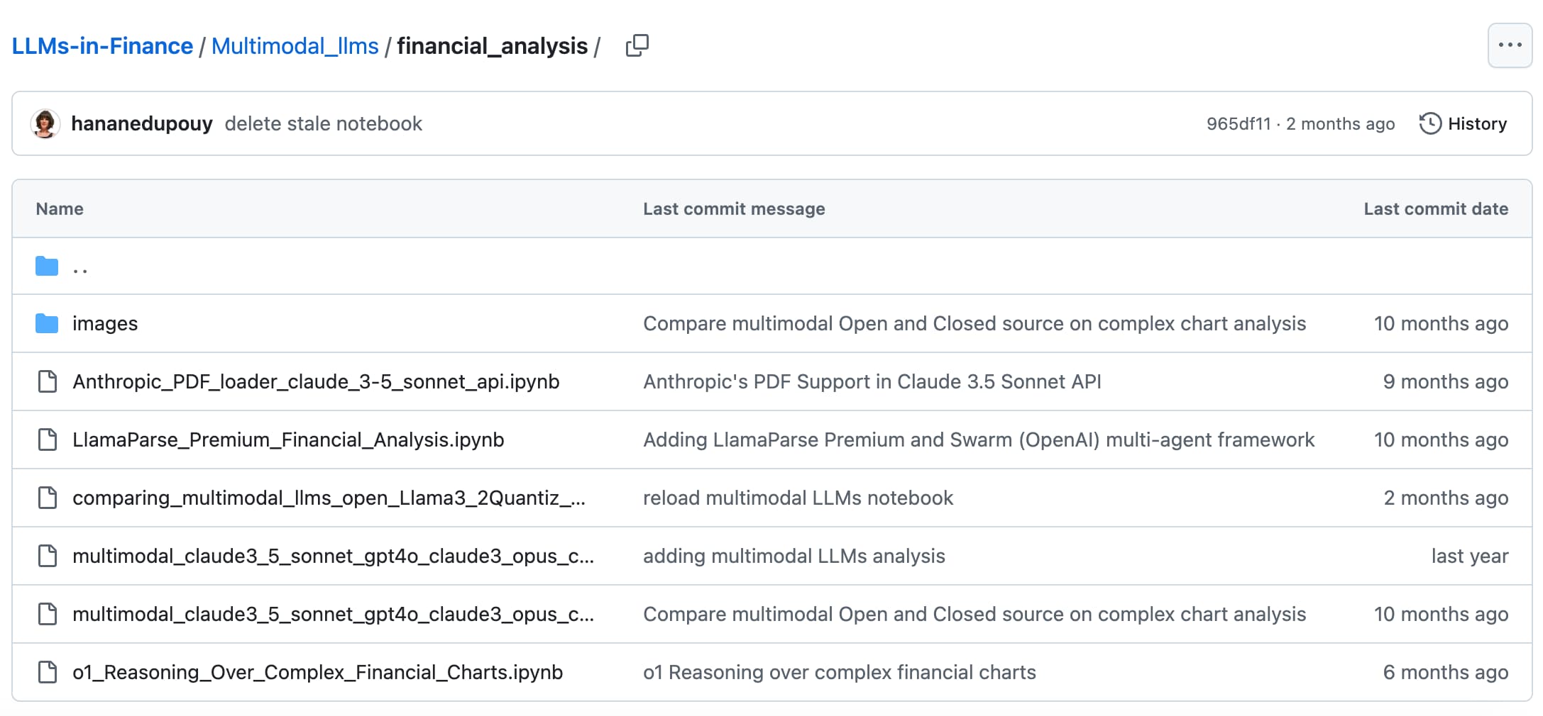
Task: Click the hananedupouy avatar image
Action: tap(45, 123)
